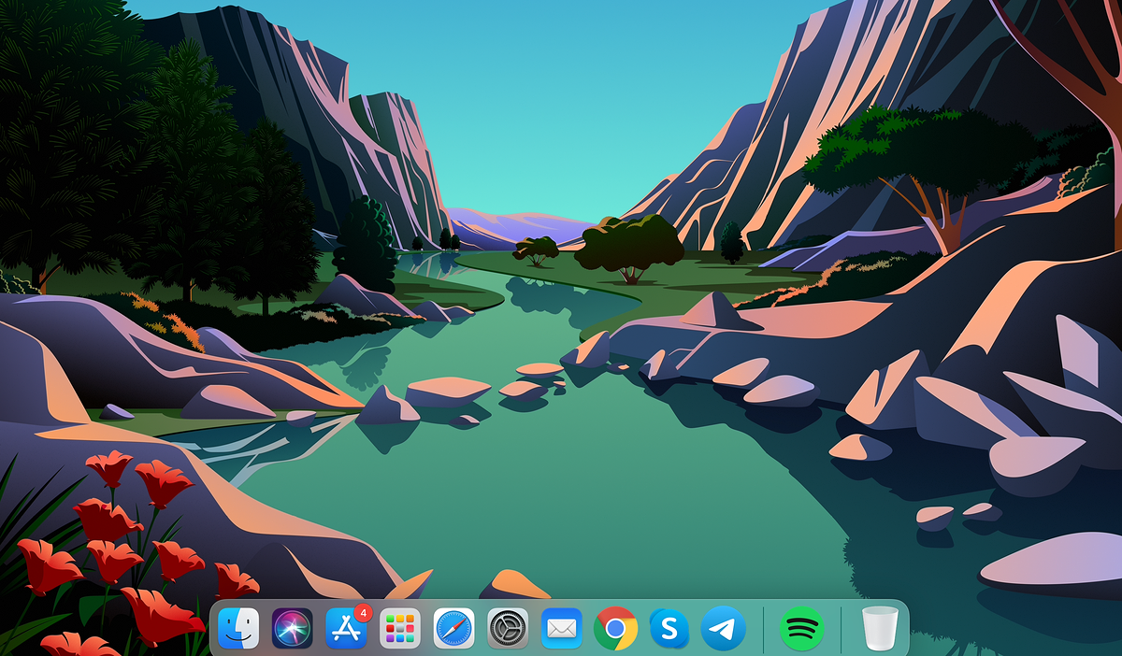Screen dimensions: 1122x656
Task: Open Spotify in the Dock
Action: pos(801,628)
